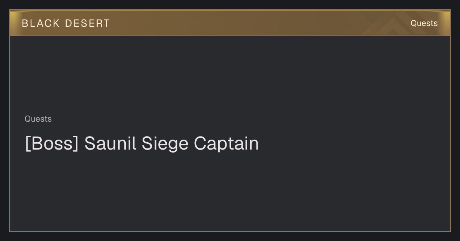Image resolution: width=460 pixels, height=241 pixels.
Task: Click the [Boss] Saunil Siege Captain heading
Action: [142, 143]
